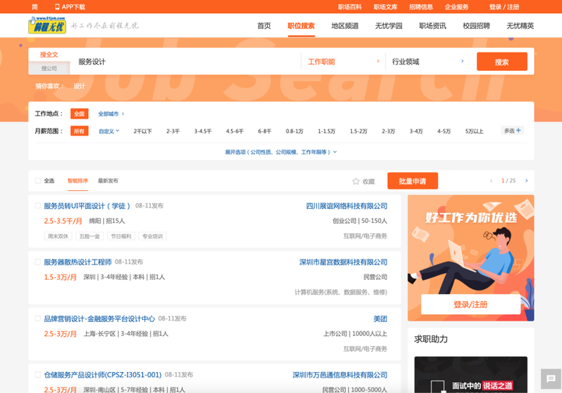The image size is (562, 393).
Task: Open the 职位搜索 nav item
Action: pos(301,26)
